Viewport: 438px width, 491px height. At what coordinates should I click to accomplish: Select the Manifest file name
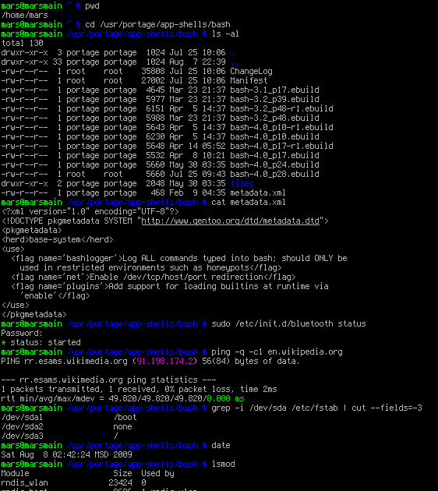(x=249, y=80)
